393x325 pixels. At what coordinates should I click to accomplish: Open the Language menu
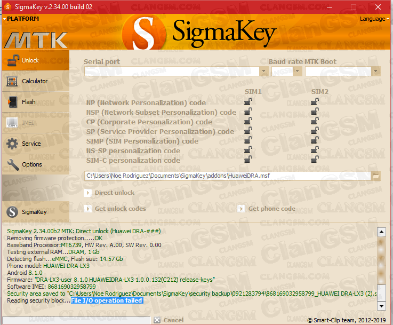(x=374, y=19)
